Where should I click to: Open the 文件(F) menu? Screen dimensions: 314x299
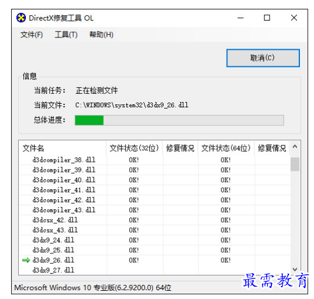tap(32, 35)
